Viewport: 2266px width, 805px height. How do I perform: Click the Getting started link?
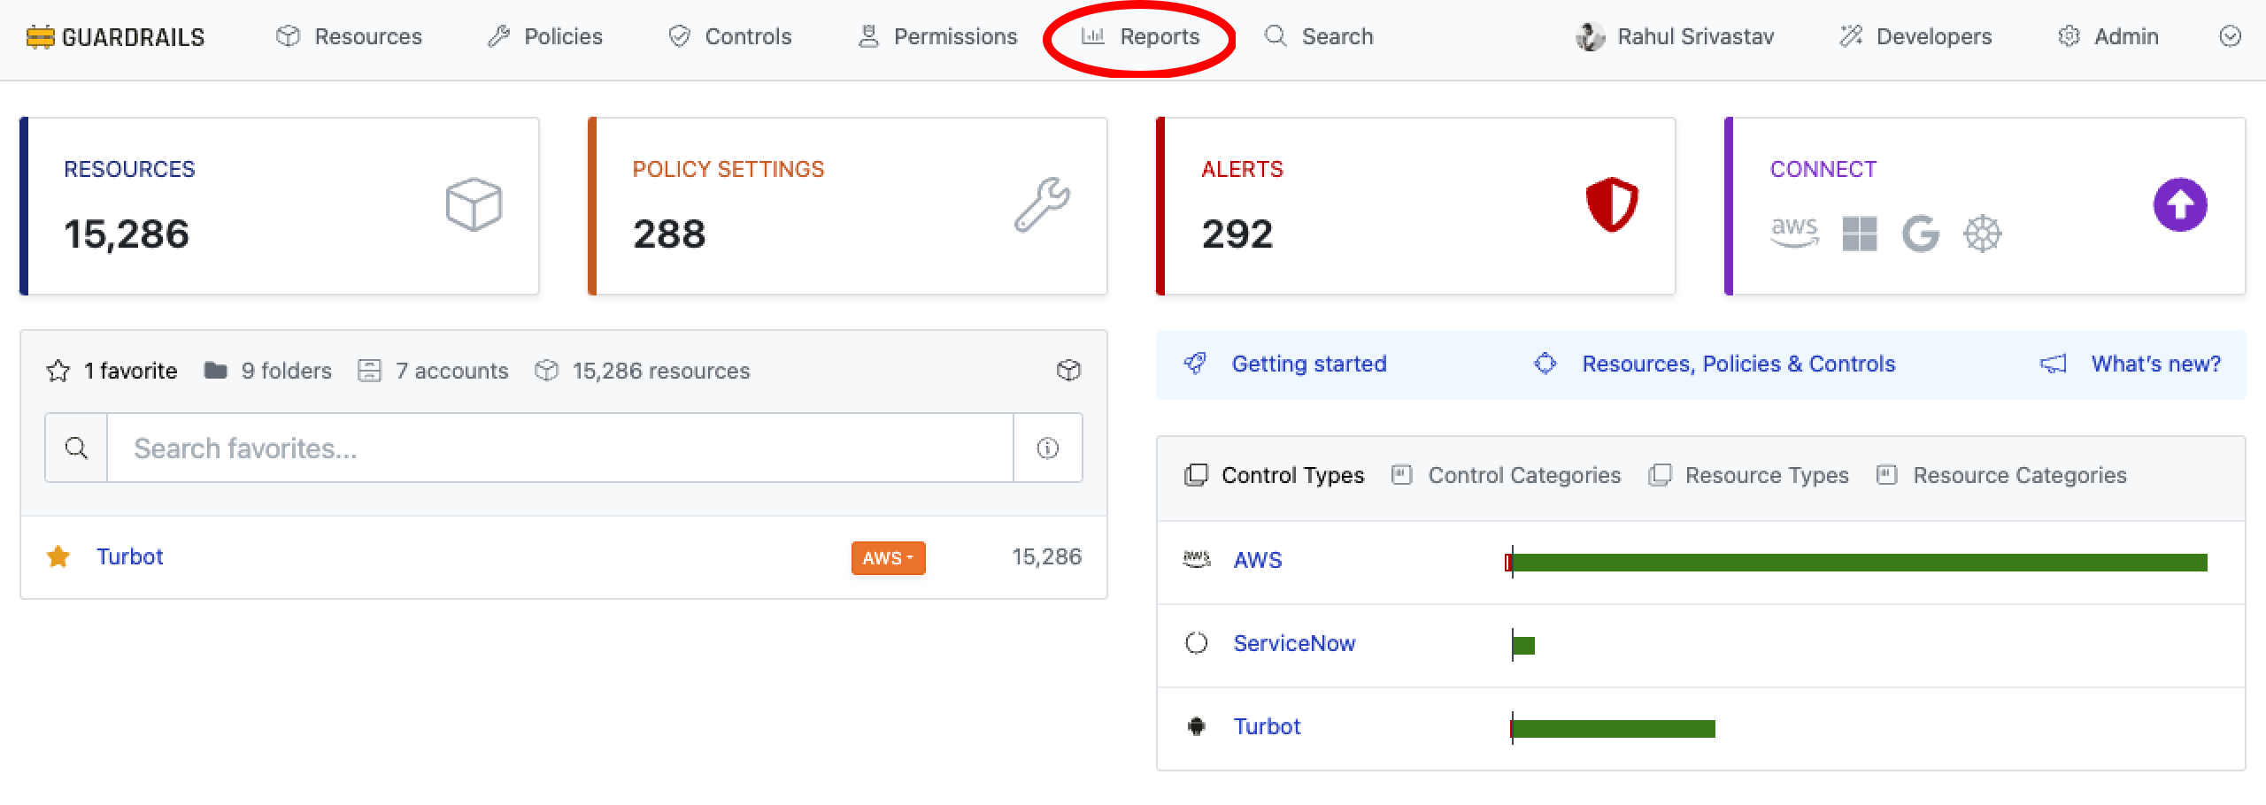(x=1308, y=364)
